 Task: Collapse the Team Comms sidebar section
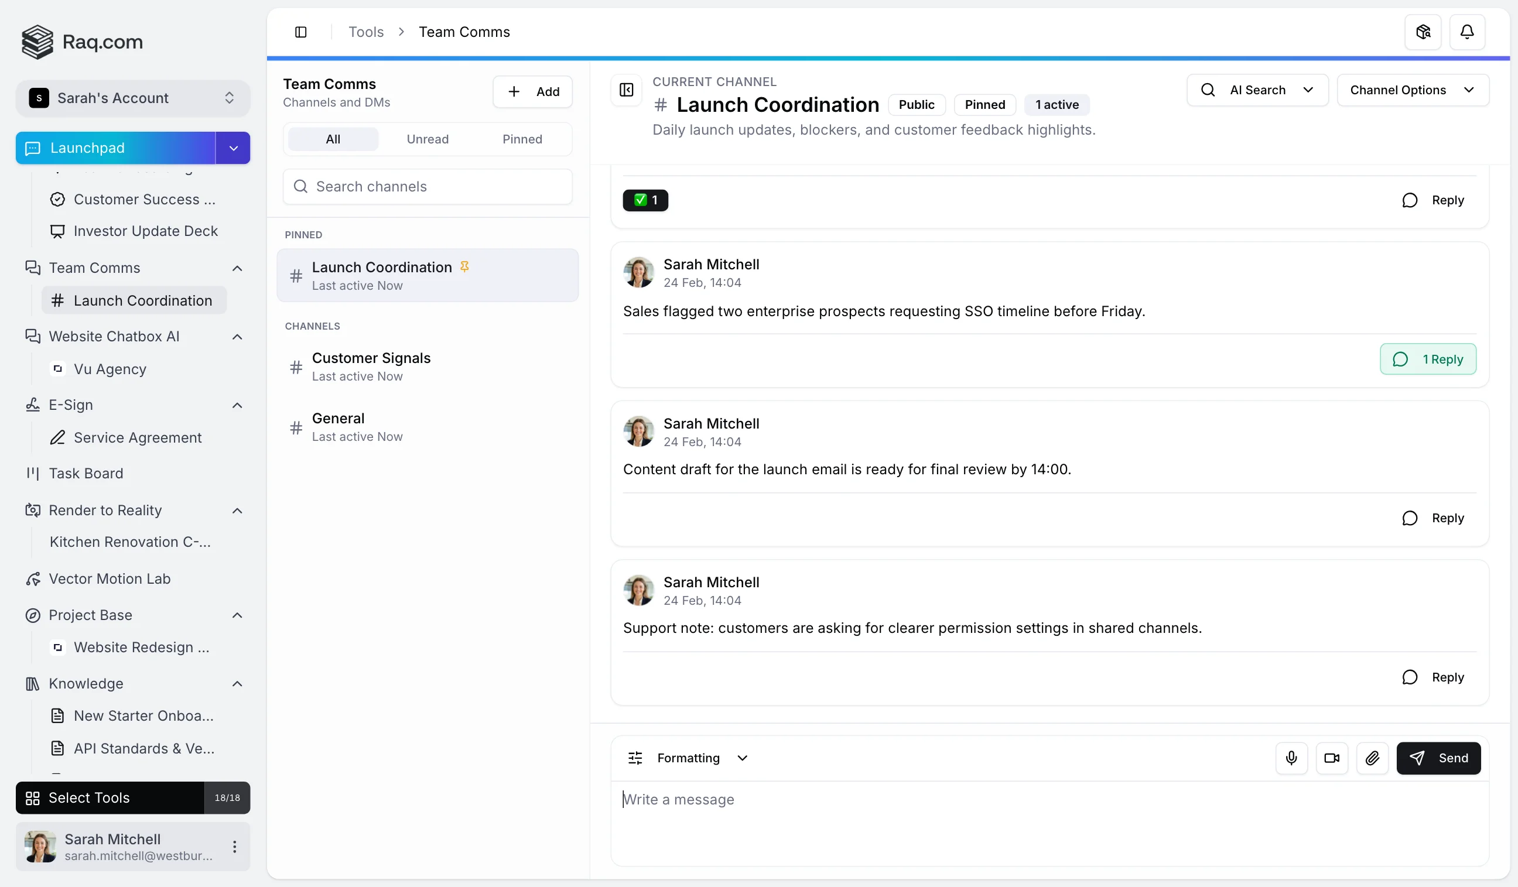pos(237,268)
